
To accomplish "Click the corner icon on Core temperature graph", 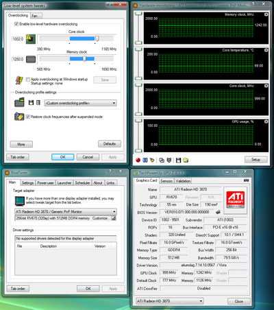I will (266, 50).
